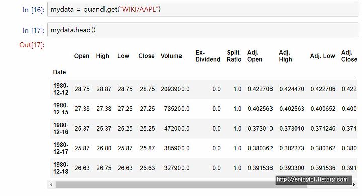Screen dimensions: 362x196
Task: Select the 1980-12-18 date row label
Action: coord(61,168)
